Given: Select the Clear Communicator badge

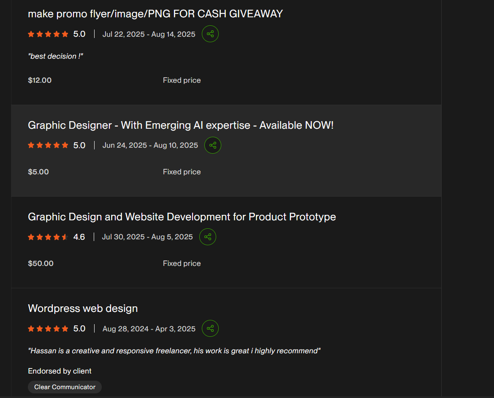Looking at the screenshot, I should pyautogui.click(x=65, y=387).
